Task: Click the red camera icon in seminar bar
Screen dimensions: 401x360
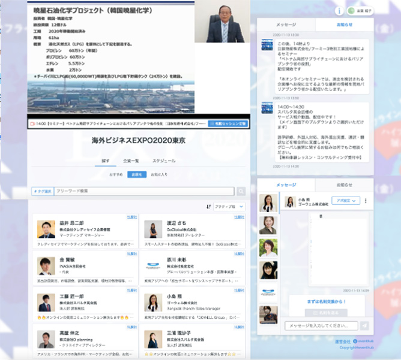Action: 32,124
